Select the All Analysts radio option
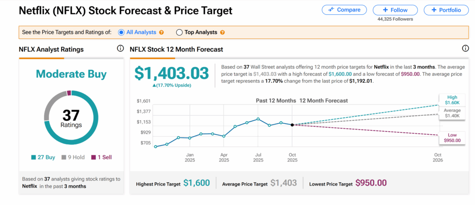The image size is (475, 205). [x=122, y=32]
